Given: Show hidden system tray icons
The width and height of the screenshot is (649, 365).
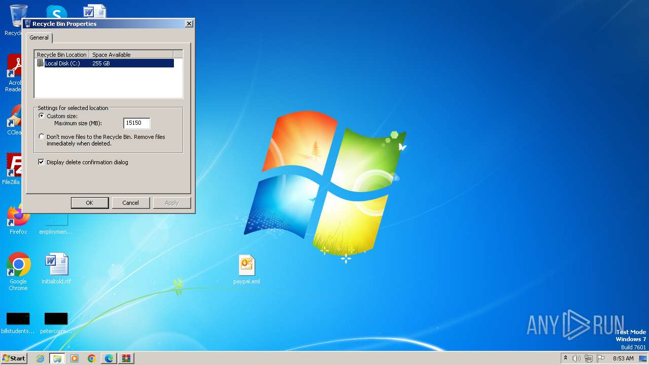Looking at the screenshot, I should click(565, 358).
